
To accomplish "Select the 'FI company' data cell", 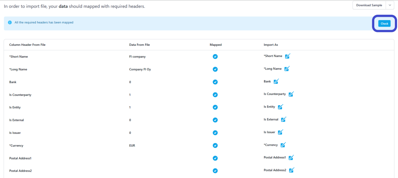I will pyautogui.click(x=137, y=57).
